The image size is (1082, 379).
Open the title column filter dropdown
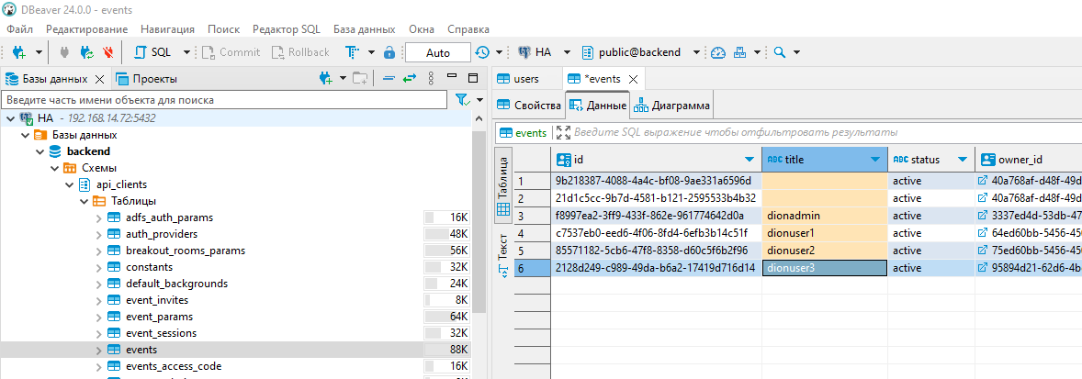[x=875, y=160]
